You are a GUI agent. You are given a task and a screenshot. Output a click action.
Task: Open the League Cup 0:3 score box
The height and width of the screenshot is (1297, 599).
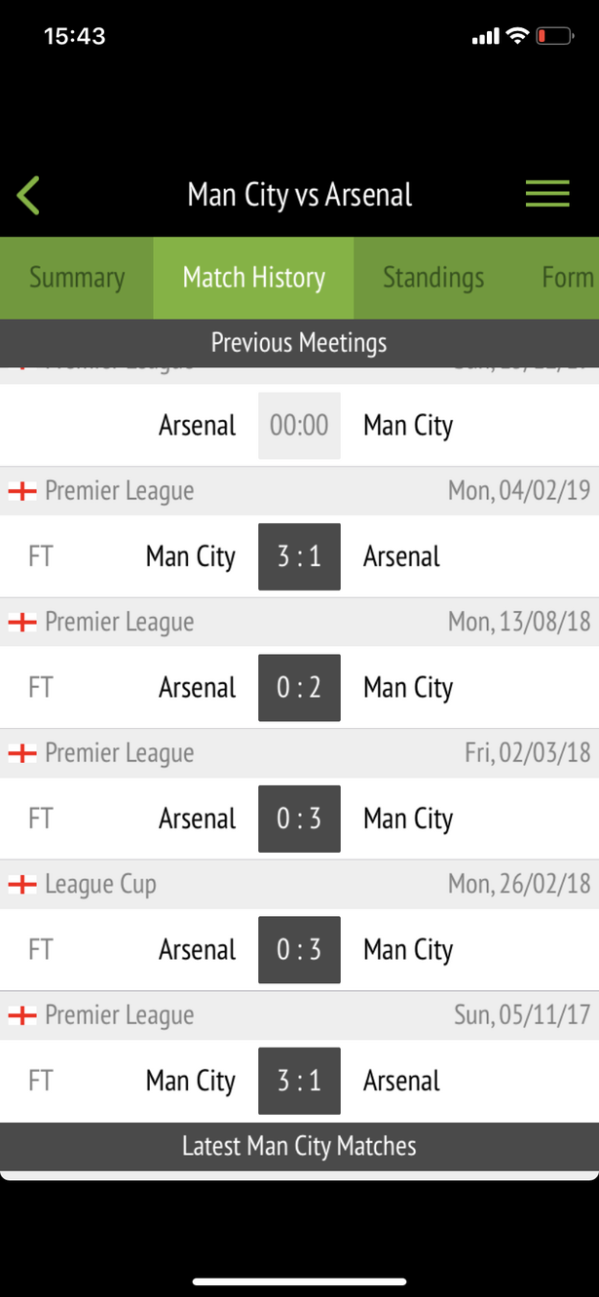point(299,950)
